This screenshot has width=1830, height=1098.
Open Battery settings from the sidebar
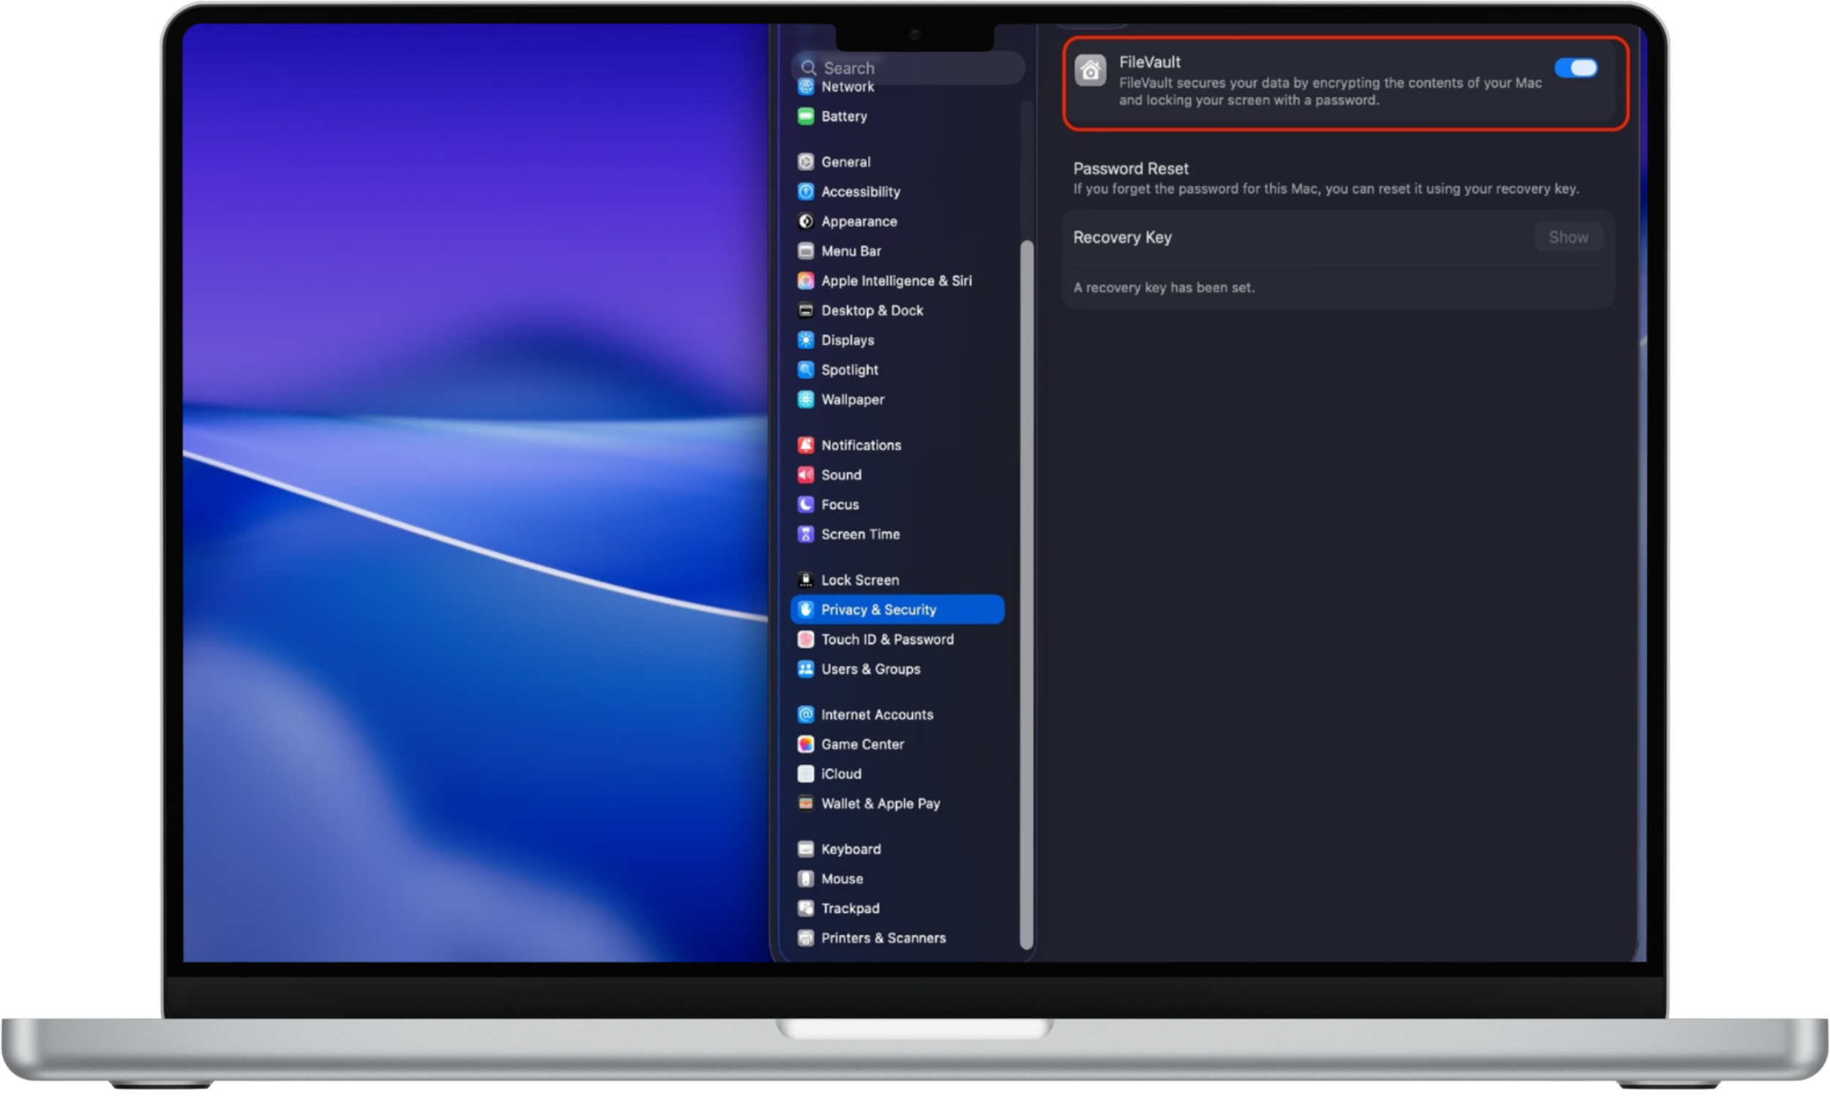click(x=843, y=116)
